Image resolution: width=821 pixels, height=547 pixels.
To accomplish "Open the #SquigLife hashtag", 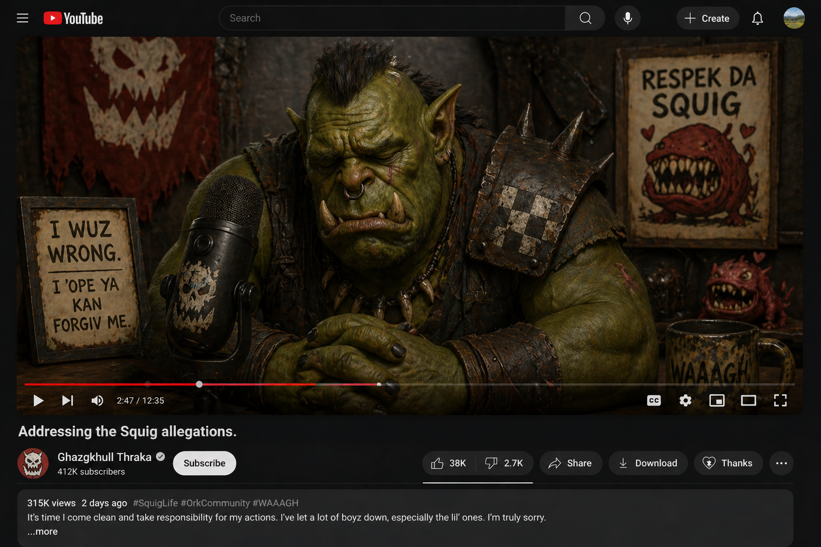I will [x=156, y=503].
